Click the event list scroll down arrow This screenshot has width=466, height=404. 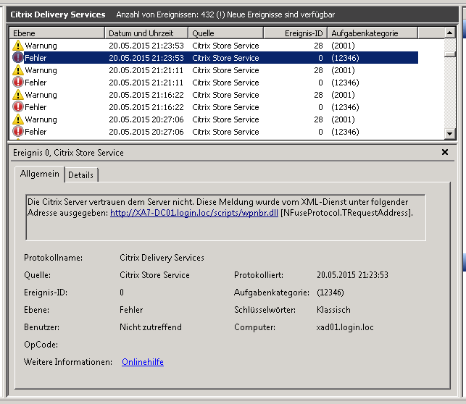click(449, 133)
